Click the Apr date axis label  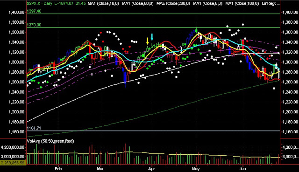[x=151, y=169]
